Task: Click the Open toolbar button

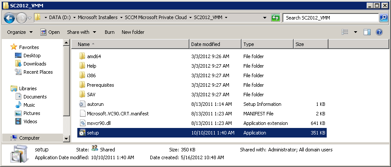Action: click(50, 32)
